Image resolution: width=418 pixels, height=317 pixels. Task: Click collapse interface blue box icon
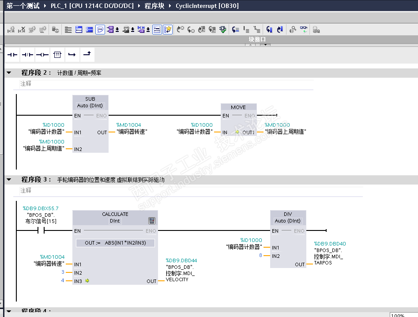[x=79, y=30]
